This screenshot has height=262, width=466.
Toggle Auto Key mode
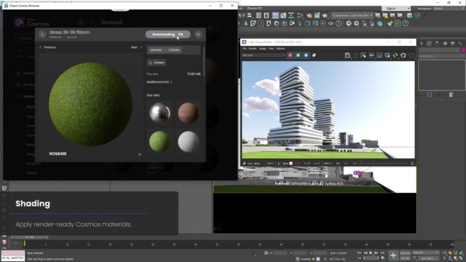coord(405,253)
